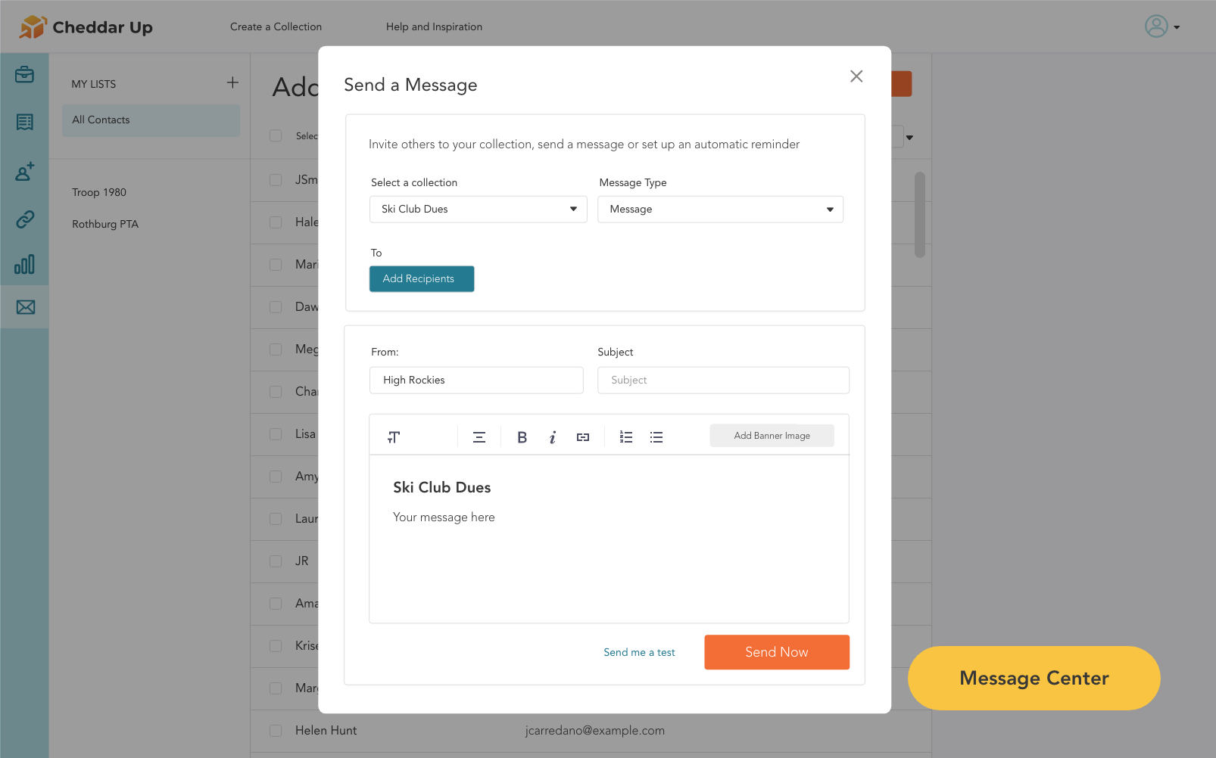
Task: Open the Collections briefcase icon in sidebar
Action: coord(24,75)
